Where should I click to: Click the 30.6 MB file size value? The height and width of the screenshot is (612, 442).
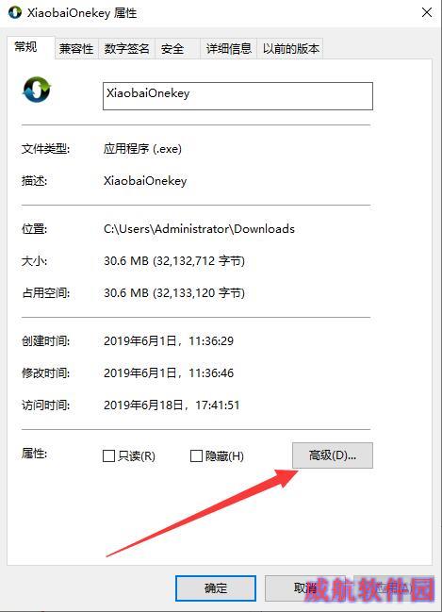174,260
